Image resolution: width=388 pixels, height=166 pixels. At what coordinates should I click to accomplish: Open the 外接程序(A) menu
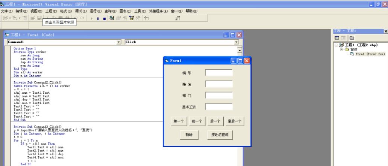(x=158, y=11)
